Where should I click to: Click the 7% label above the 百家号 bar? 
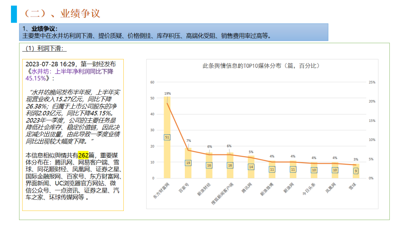(x=188, y=141)
